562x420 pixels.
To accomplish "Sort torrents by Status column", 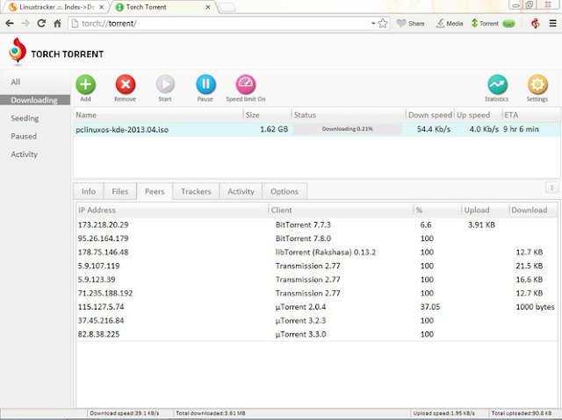I will click(349, 115).
